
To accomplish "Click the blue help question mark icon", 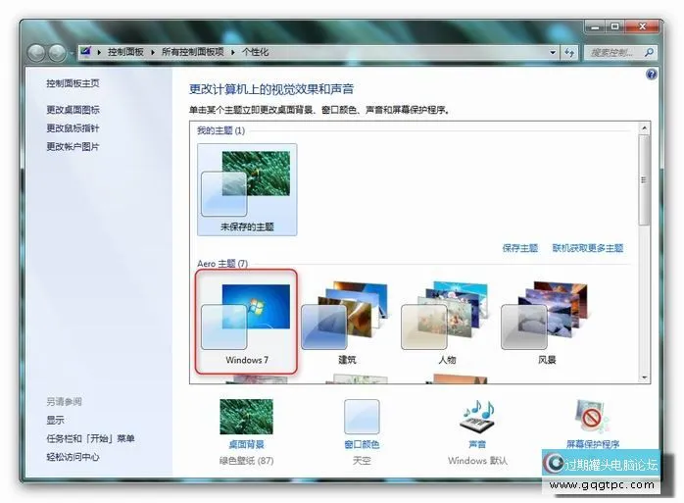I will pyautogui.click(x=652, y=75).
